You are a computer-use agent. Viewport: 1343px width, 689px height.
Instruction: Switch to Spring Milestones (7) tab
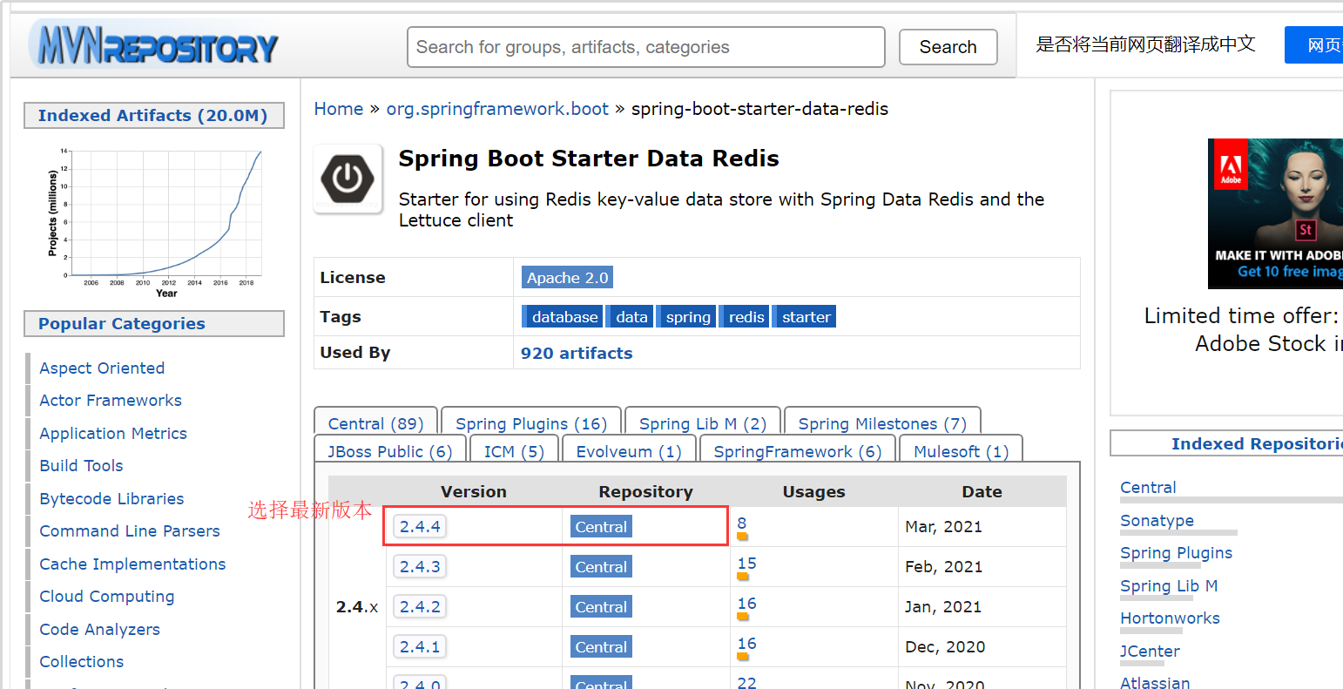882,423
